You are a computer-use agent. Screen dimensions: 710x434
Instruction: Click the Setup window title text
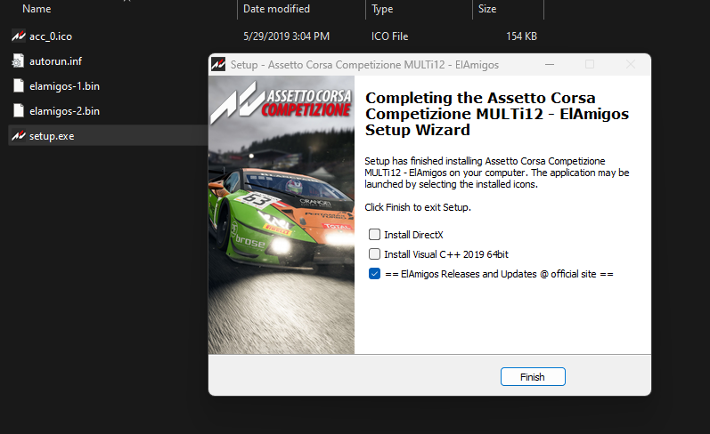[x=364, y=65]
